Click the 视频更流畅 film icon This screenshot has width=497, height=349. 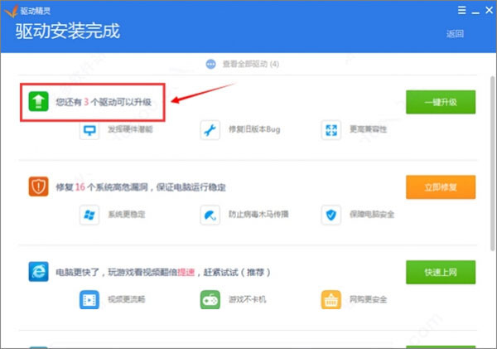point(89,299)
